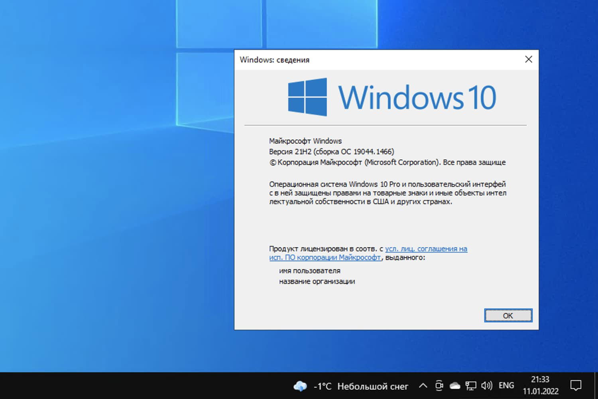Click the date 11.01.2022

tap(541, 390)
